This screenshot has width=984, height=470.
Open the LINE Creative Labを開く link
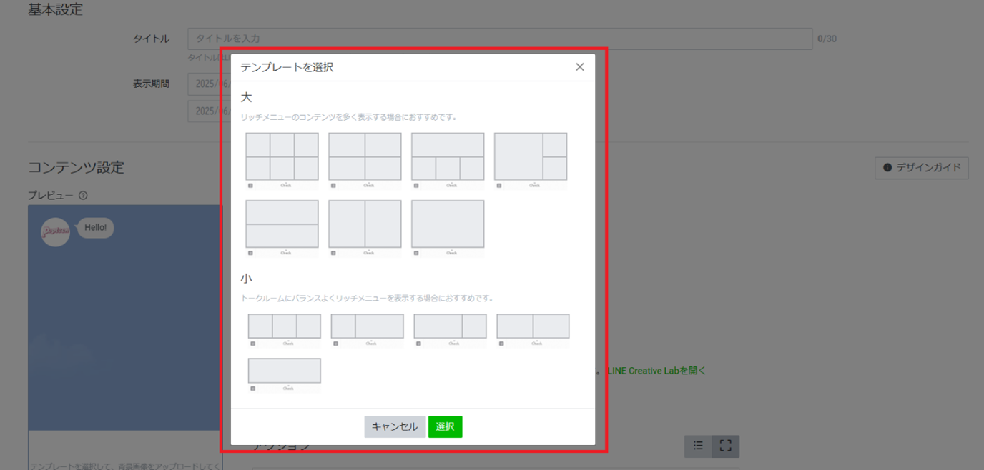click(x=656, y=371)
